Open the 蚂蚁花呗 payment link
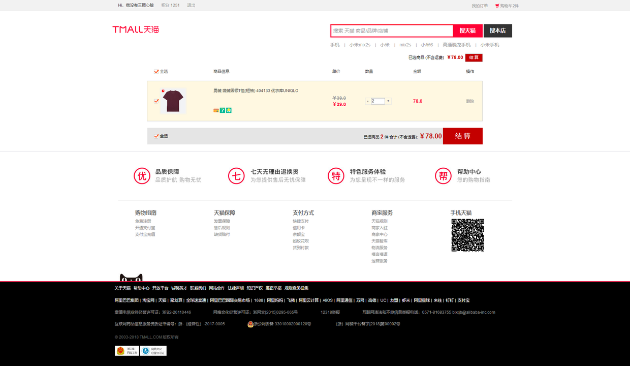Screen dimensions: 630x366 coord(301,241)
